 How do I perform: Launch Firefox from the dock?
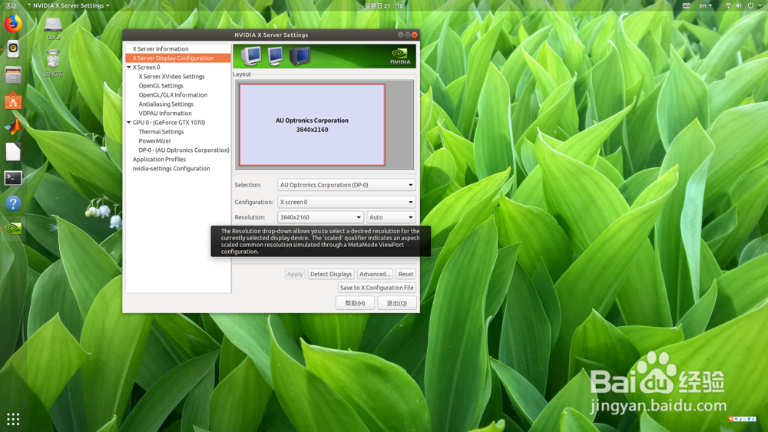[13, 24]
